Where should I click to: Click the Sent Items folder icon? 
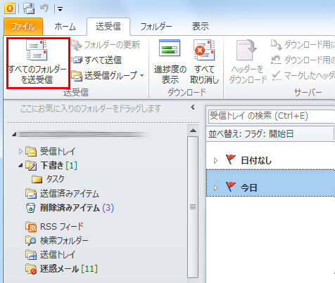(31, 194)
